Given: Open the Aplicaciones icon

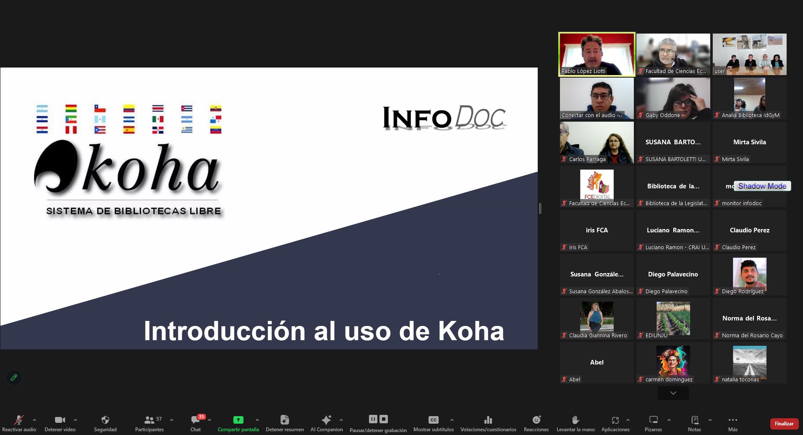Looking at the screenshot, I should (x=615, y=420).
